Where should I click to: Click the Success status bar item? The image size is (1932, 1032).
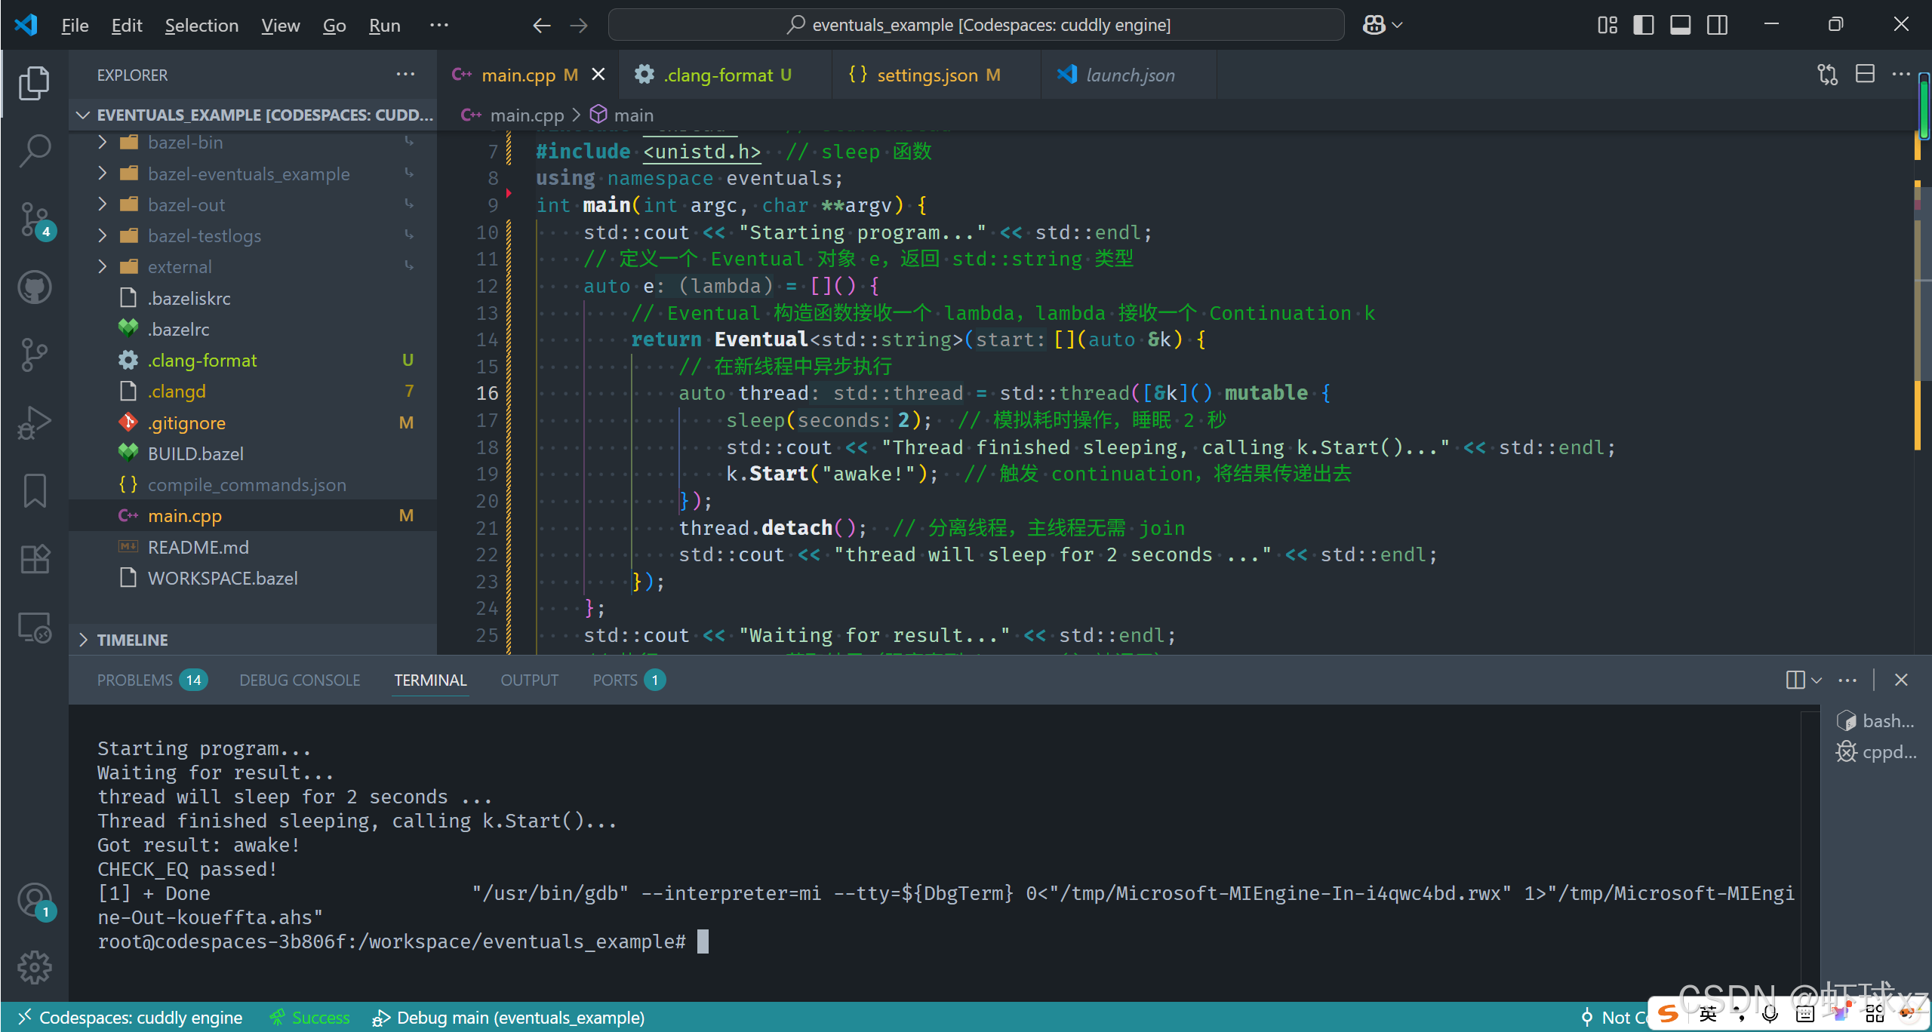[x=310, y=1017]
